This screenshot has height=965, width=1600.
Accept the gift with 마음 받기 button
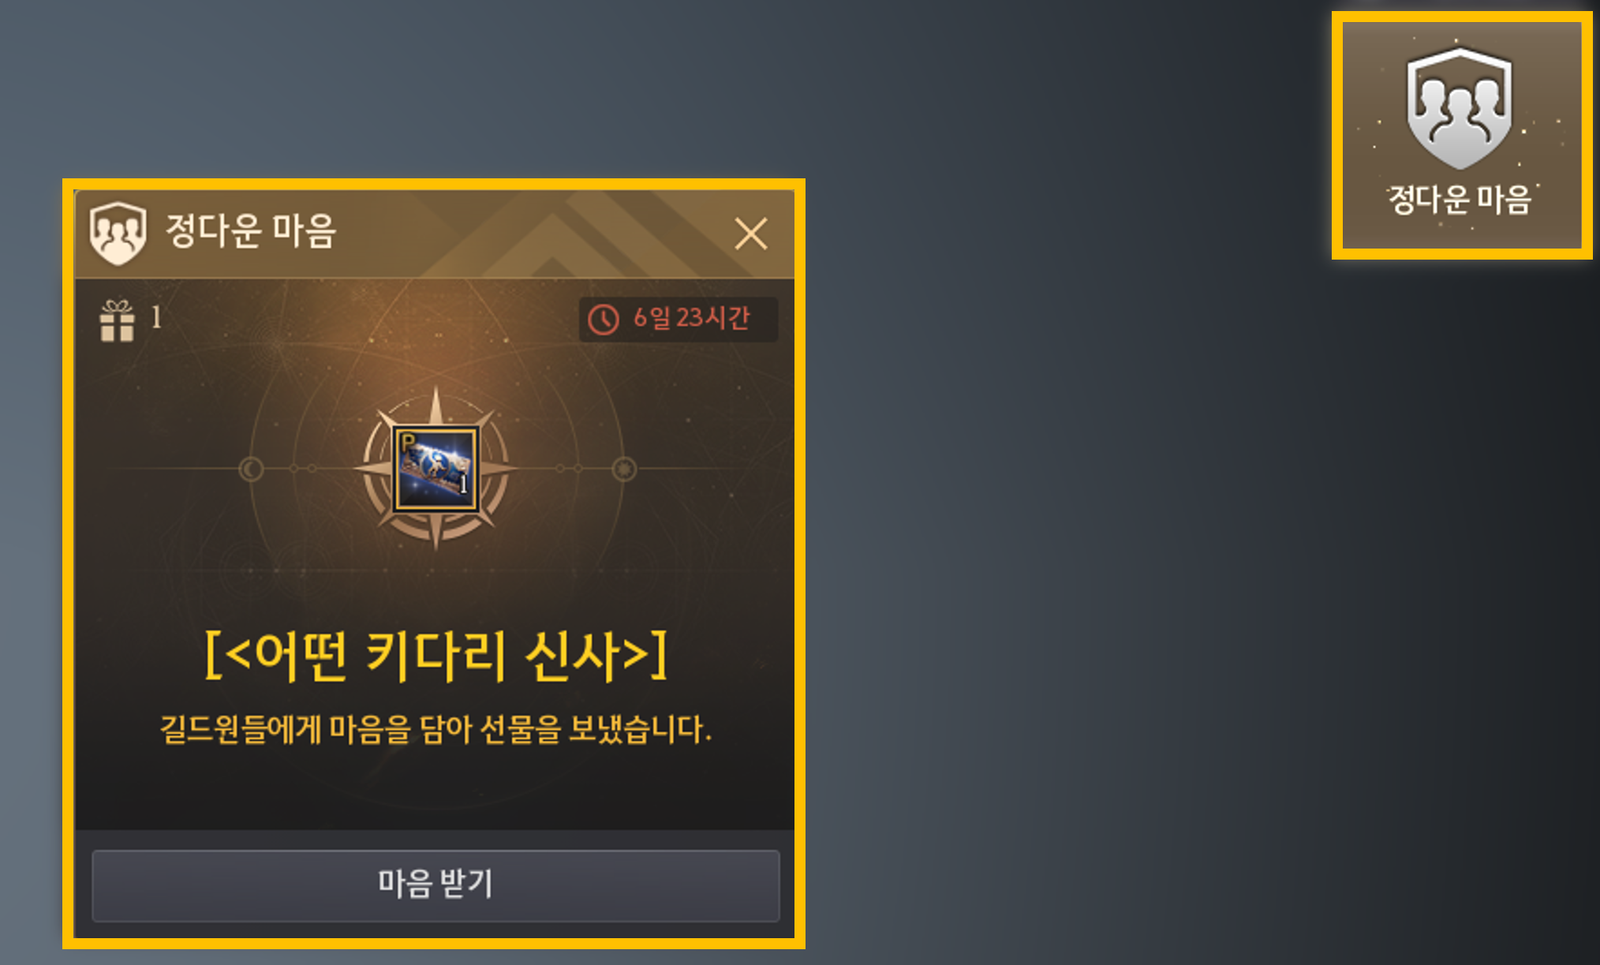pyautogui.click(x=436, y=885)
